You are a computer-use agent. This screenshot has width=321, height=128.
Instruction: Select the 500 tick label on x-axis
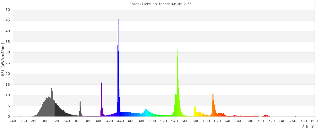pos(152,121)
